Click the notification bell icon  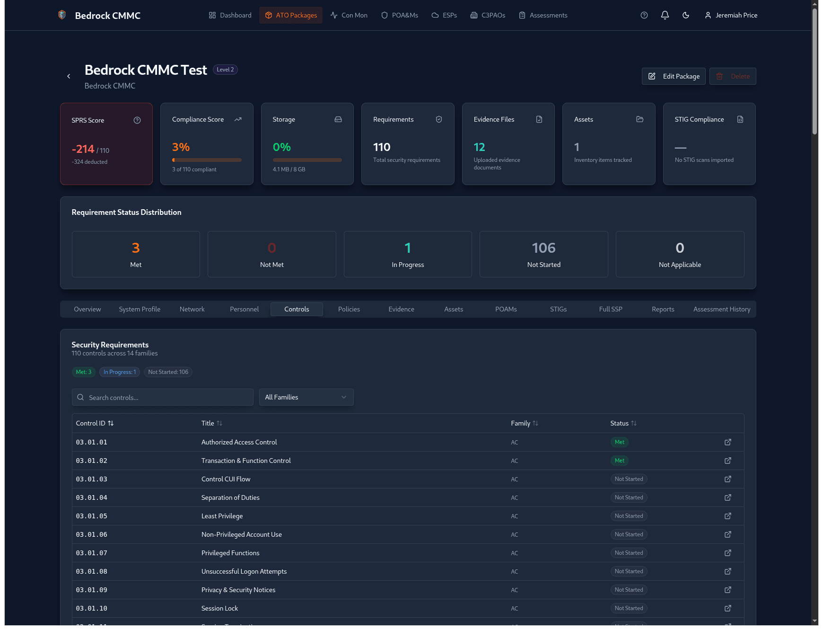pos(665,15)
